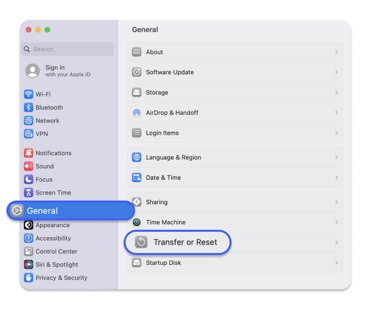Click the Control Center icon
The width and height of the screenshot is (371, 309).
28,251
